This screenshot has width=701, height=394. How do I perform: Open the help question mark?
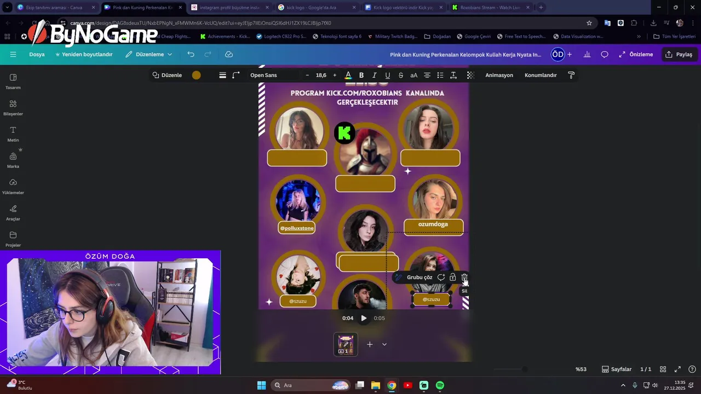coord(692,369)
